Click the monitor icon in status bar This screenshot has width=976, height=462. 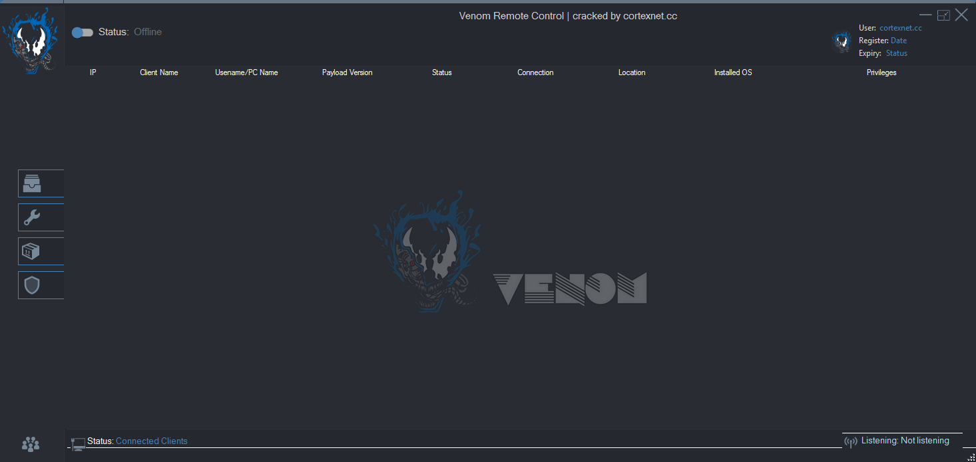78,443
